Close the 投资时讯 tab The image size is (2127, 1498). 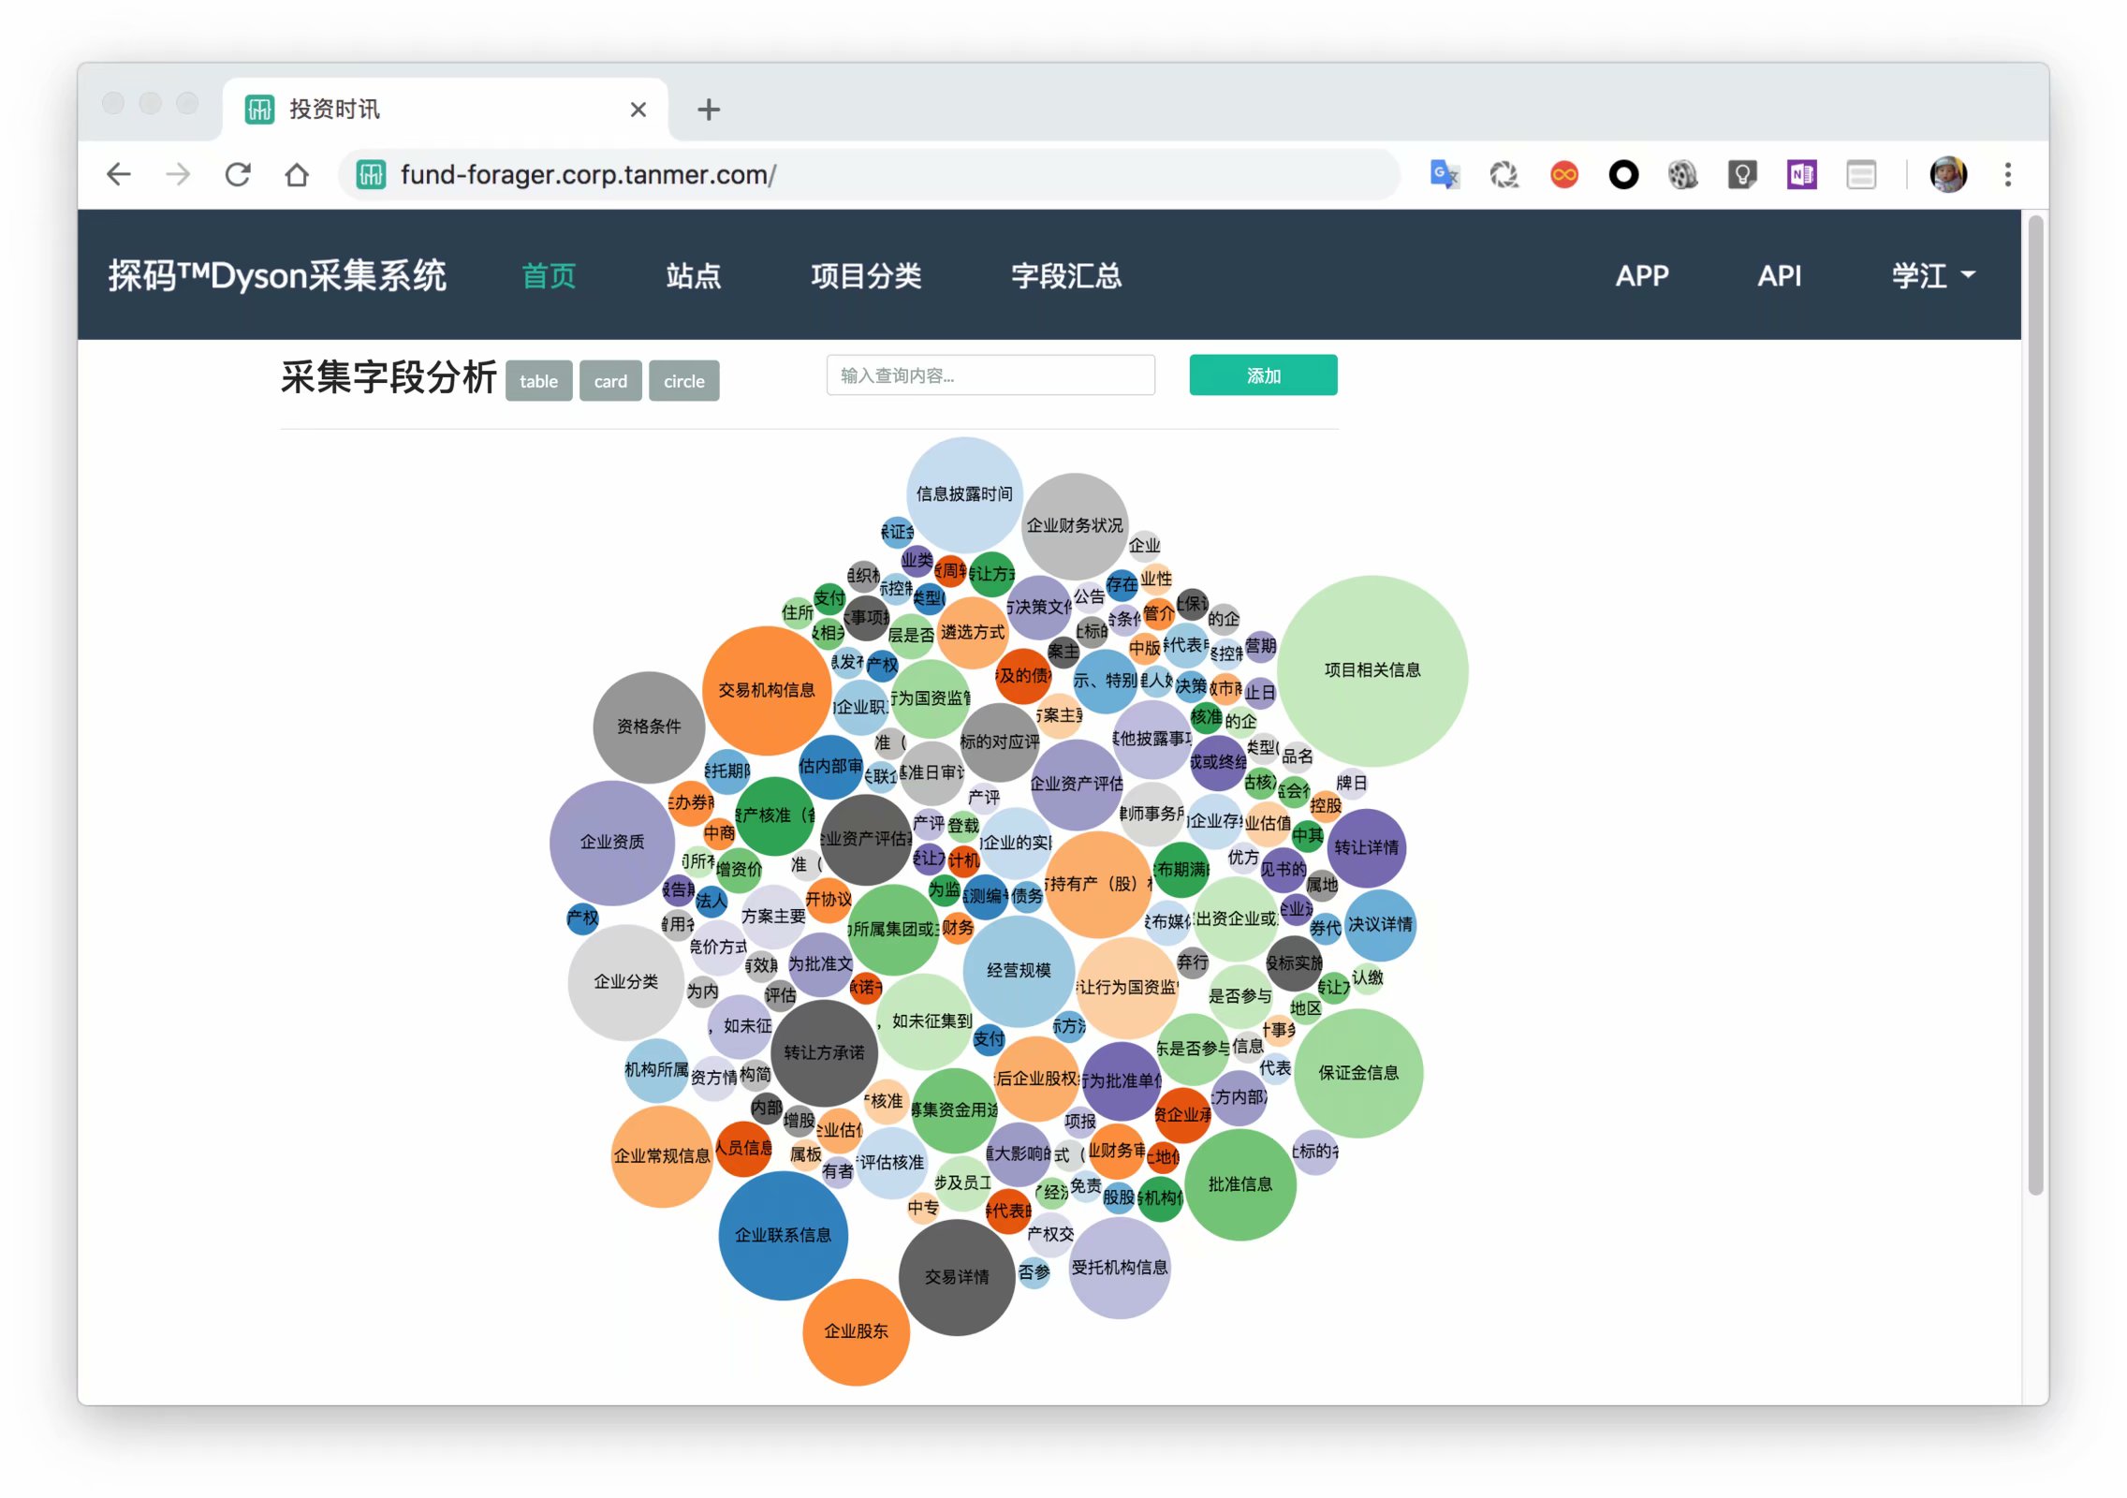pyautogui.click(x=638, y=110)
